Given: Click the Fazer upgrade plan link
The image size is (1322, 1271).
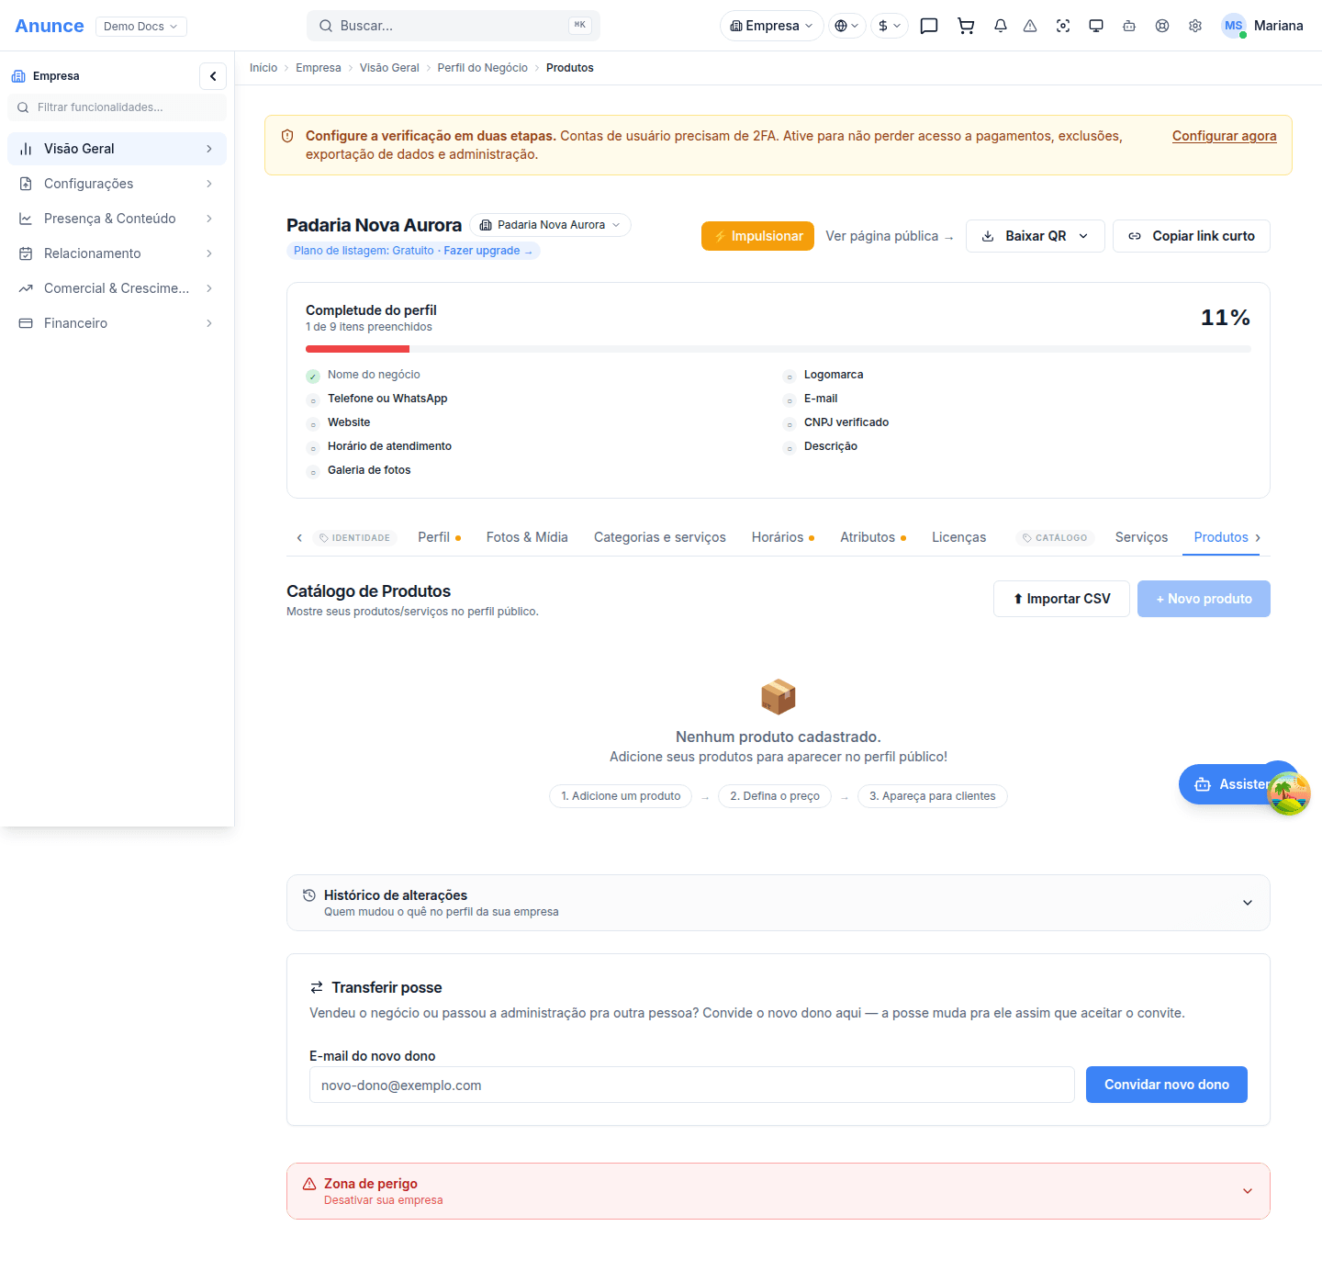Looking at the screenshot, I should (487, 251).
